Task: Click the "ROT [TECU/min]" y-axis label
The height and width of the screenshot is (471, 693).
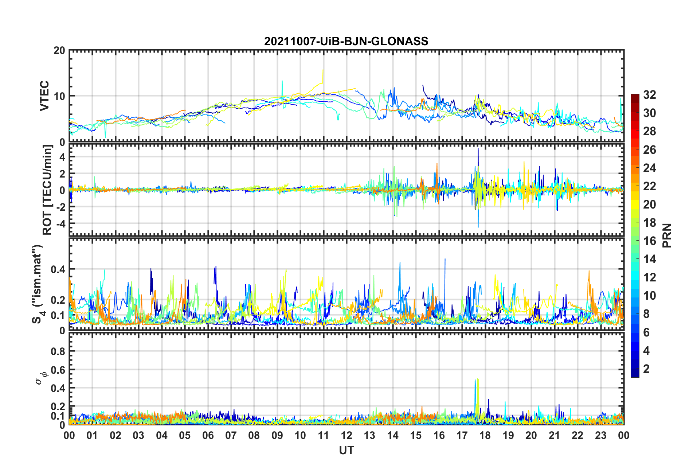Action: pyautogui.click(x=47, y=190)
